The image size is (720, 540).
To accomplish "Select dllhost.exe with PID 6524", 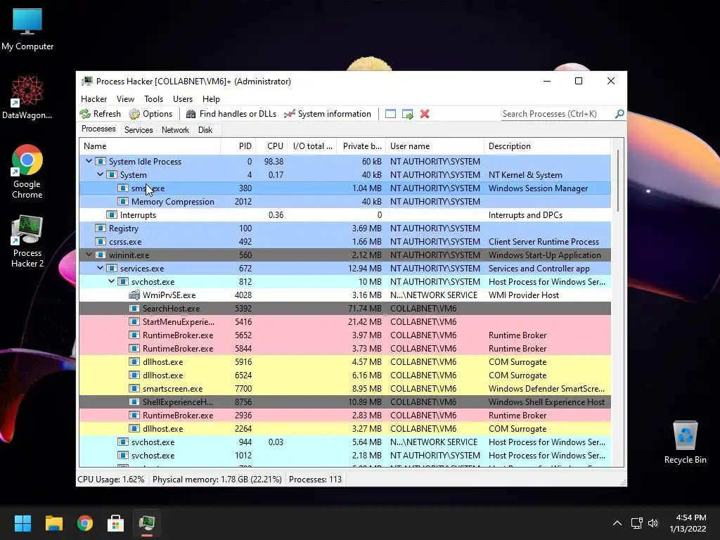I will (345, 375).
